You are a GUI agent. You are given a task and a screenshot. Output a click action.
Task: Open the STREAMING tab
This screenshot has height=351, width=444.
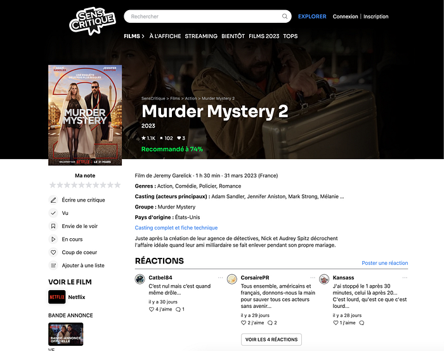201,36
